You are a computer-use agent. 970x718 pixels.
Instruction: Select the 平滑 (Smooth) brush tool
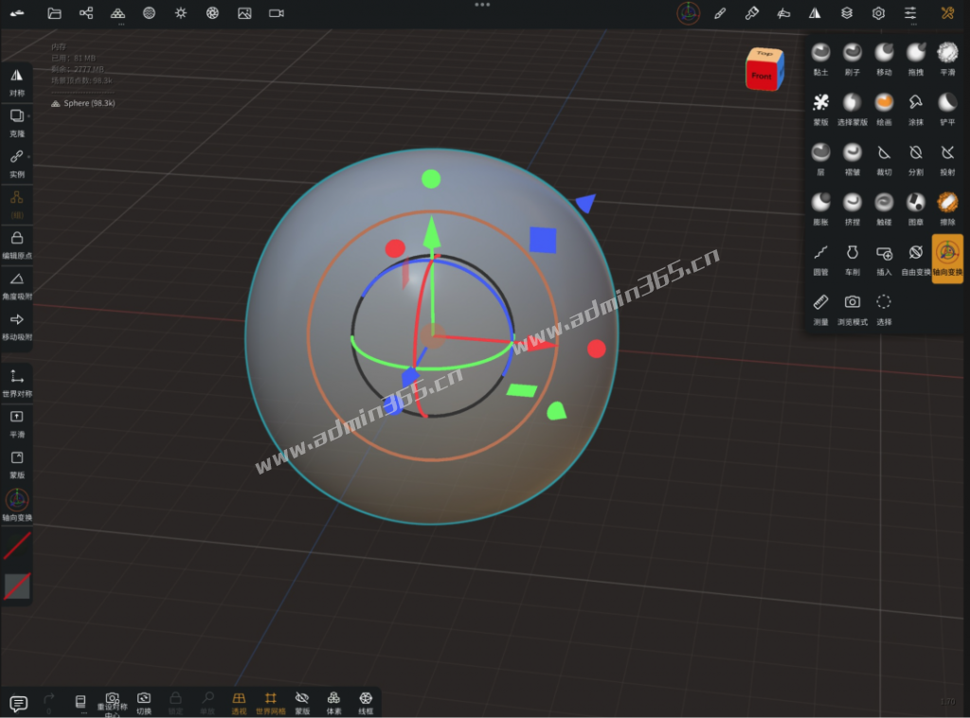(x=947, y=59)
